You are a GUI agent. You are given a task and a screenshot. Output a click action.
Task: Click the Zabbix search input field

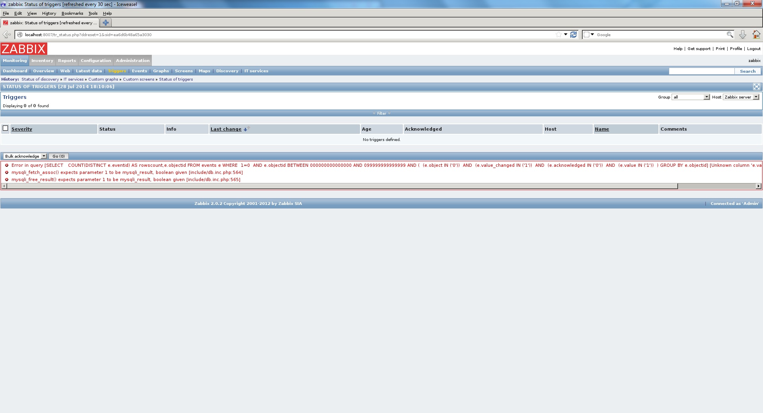pos(701,71)
